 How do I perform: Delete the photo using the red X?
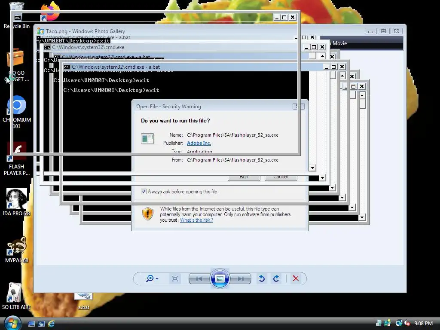(x=296, y=278)
